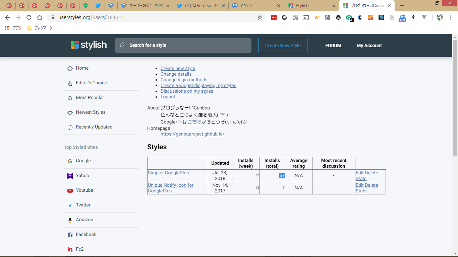This screenshot has width=458, height=257.
Task: Open Editor's Choice from sidebar
Action: (x=91, y=83)
